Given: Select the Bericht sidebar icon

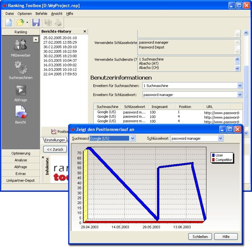Looking at the screenshot, I should tap(20, 113).
